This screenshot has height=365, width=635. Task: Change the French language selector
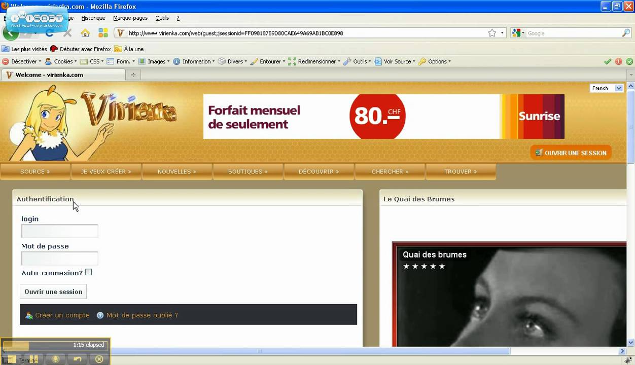pyautogui.click(x=607, y=88)
